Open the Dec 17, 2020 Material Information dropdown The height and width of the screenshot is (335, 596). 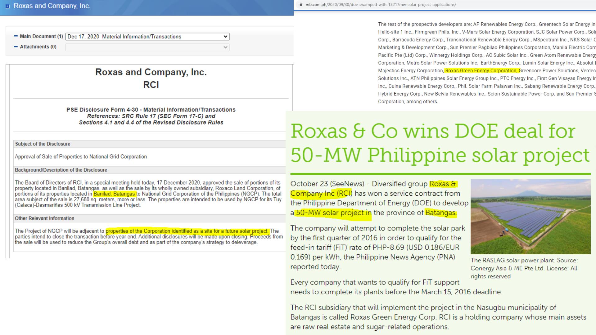(147, 37)
